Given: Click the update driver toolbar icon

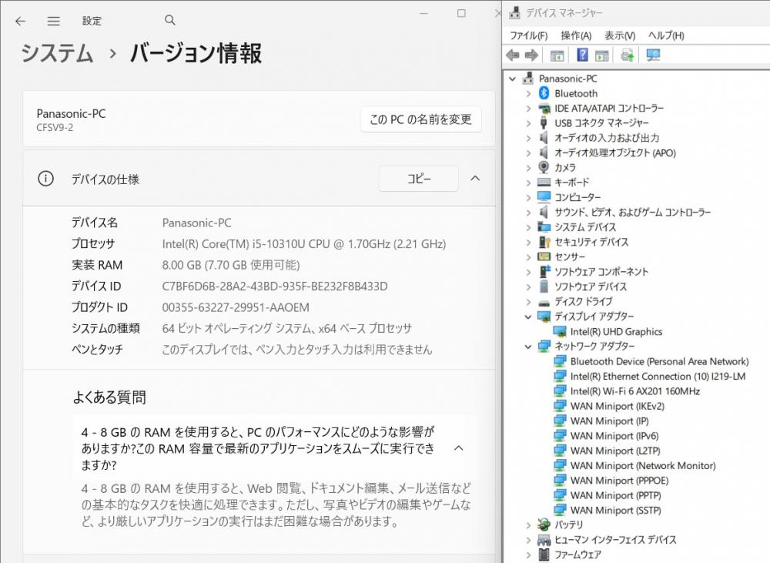Looking at the screenshot, I should coord(627,55).
